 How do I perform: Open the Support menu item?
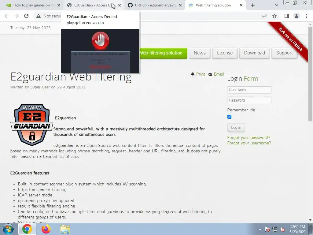coord(285,53)
